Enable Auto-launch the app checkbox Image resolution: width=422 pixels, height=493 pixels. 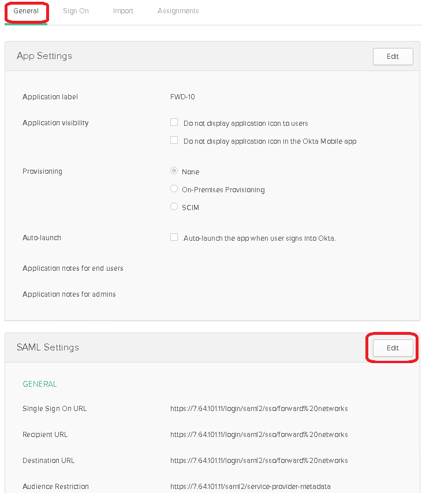174,237
